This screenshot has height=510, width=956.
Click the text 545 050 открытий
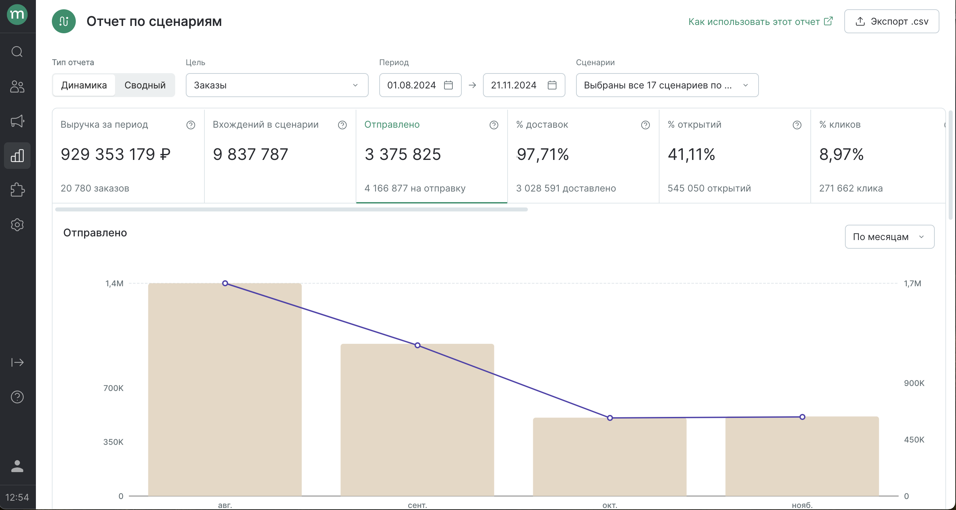pyautogui.click(x=709, y=188)
